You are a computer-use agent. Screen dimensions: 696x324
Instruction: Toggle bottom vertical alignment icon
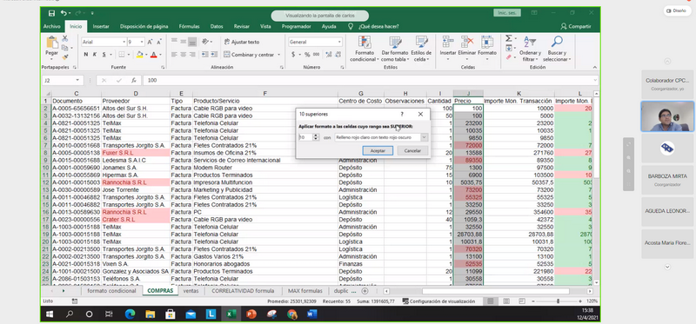[x=191, y=42]
